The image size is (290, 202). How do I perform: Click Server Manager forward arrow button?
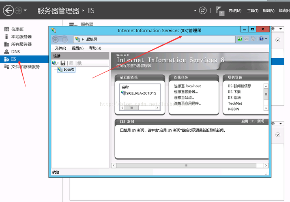pos(18,11)
